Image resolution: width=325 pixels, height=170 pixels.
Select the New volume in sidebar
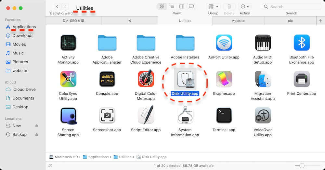click(x=13, y=126)
